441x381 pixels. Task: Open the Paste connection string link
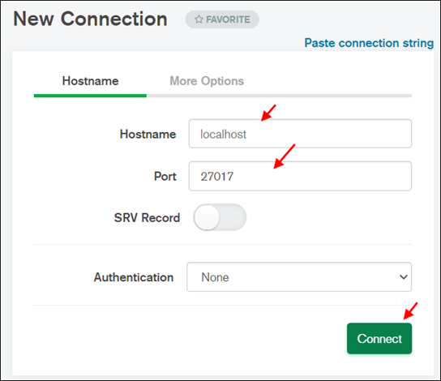(x=369, y=43)
